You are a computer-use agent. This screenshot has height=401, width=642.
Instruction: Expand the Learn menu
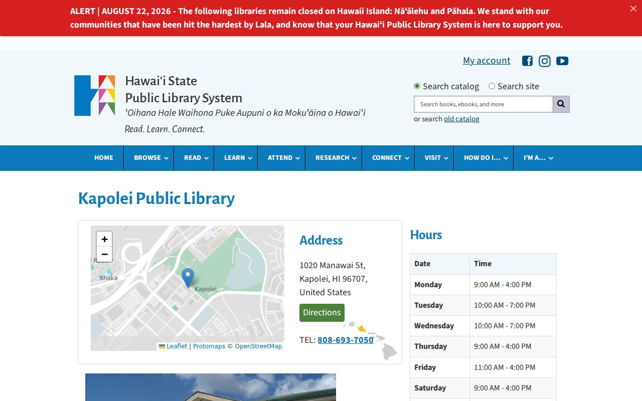[x=236, y=158]
